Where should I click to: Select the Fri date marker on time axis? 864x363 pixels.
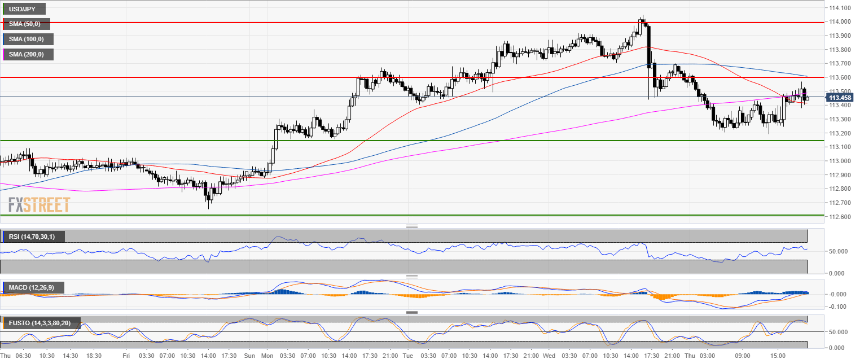tap(126, 356)
